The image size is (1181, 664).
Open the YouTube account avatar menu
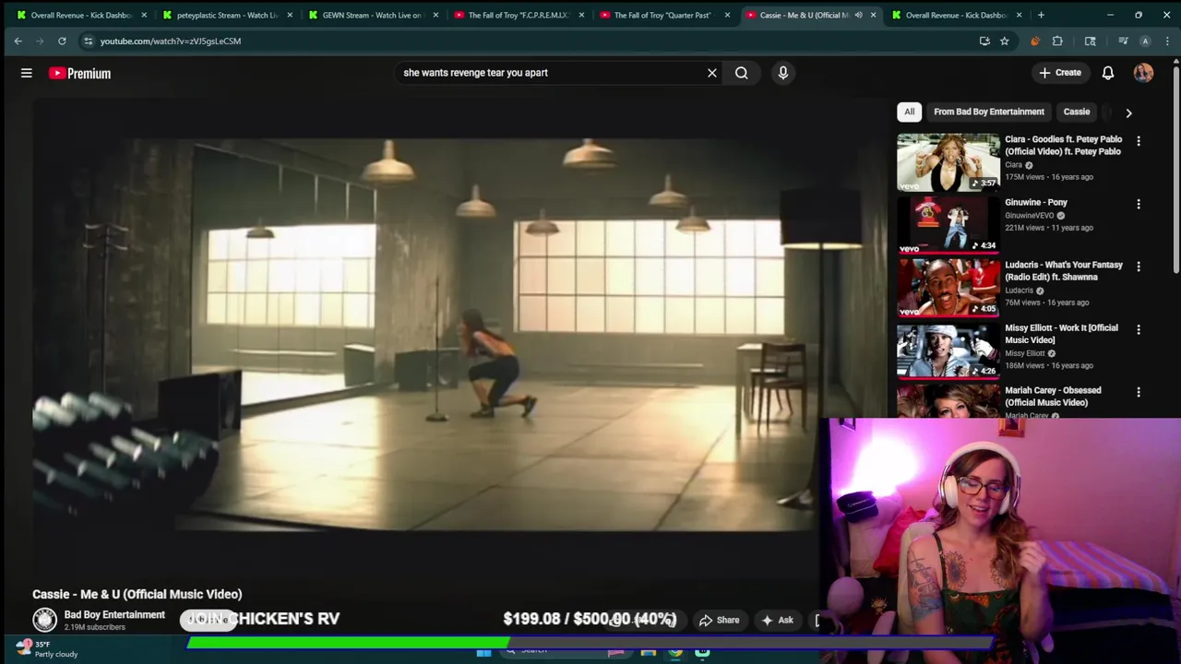1144,73
